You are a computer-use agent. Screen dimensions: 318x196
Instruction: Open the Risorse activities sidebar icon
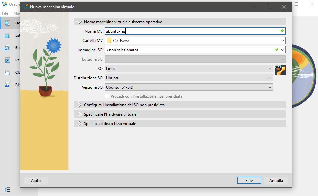pyautogui.click(x=7, y=84)
